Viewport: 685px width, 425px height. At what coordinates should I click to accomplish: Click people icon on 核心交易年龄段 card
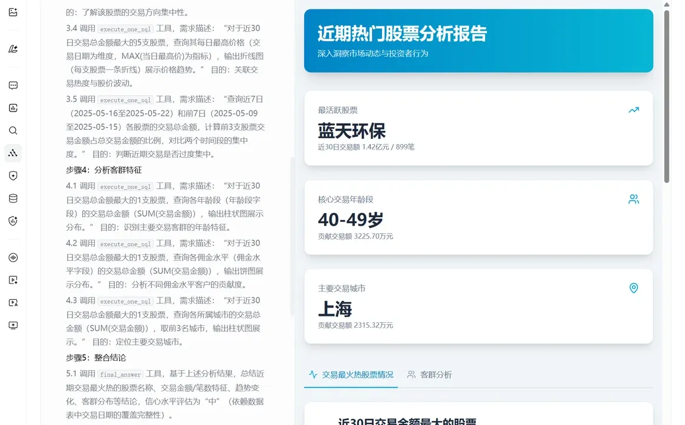633,199
